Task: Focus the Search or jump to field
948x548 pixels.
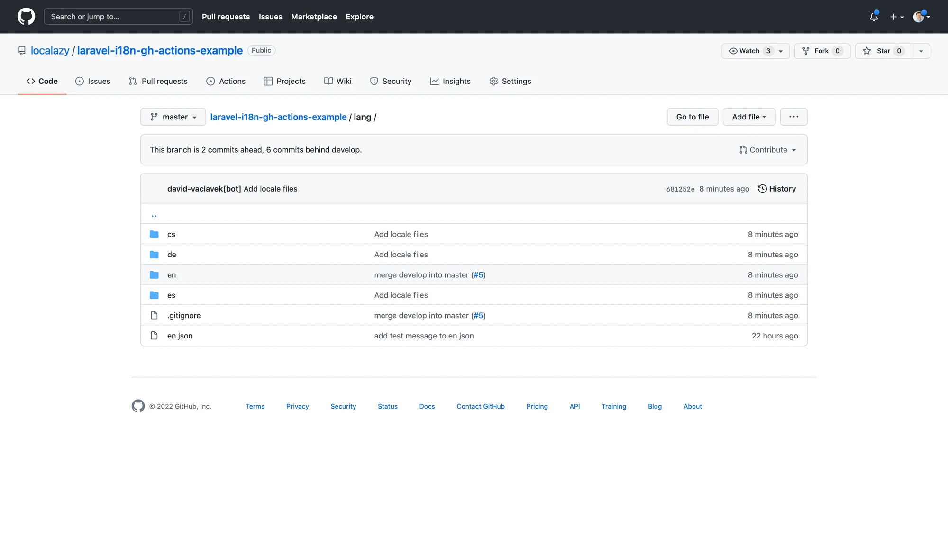Action: click(114, 17)
